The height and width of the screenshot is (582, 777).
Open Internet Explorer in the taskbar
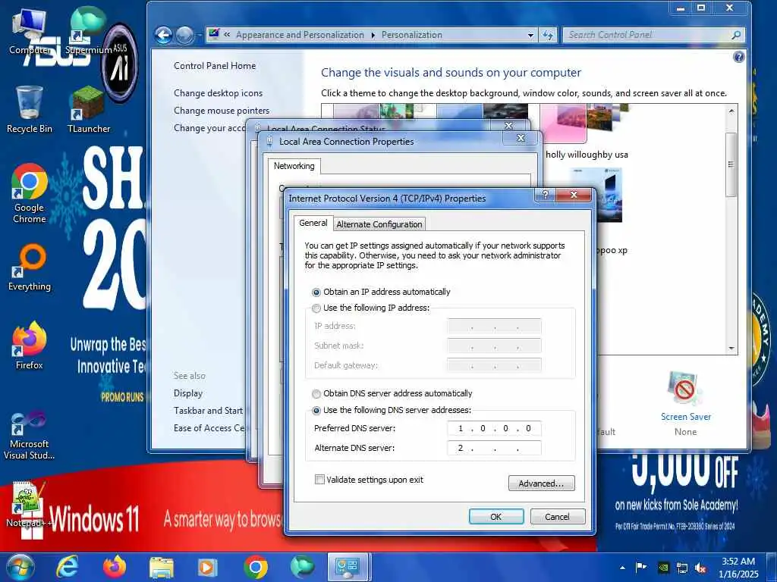(x=67, y=567)
